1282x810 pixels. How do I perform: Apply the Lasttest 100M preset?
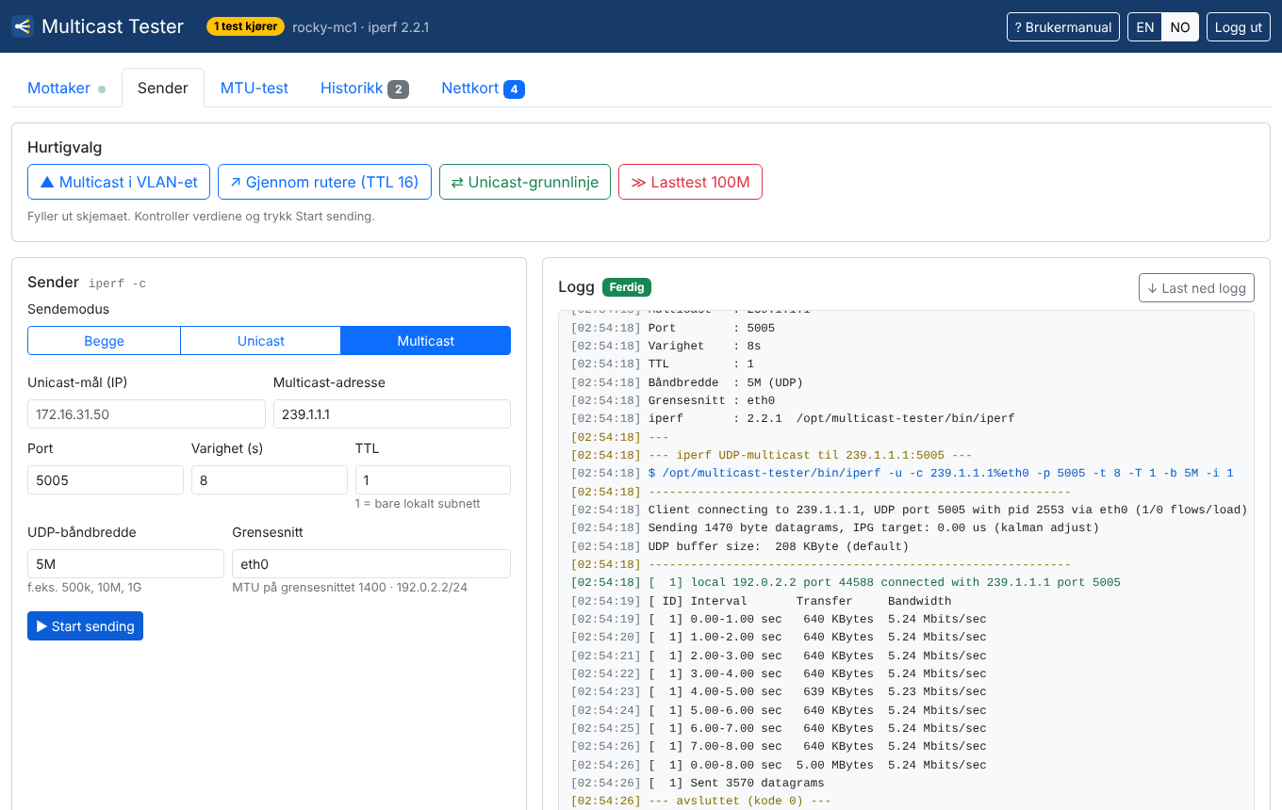coord(690,182)
